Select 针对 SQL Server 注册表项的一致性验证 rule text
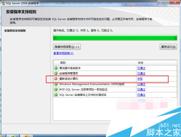 coord(83,90)
